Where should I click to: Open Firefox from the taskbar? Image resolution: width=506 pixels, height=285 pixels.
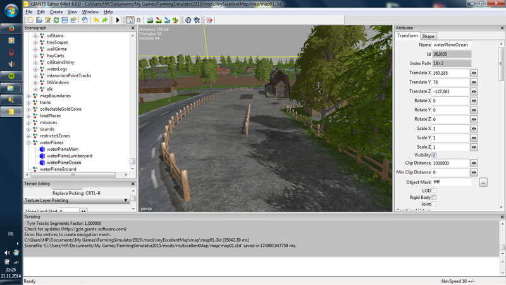pyautogui.click(x=11, y=28)
